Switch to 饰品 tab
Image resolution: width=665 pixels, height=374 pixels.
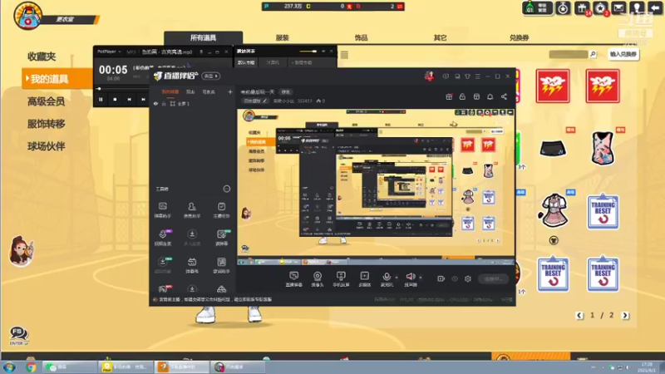pyautogui.click(x=361, y=37)
